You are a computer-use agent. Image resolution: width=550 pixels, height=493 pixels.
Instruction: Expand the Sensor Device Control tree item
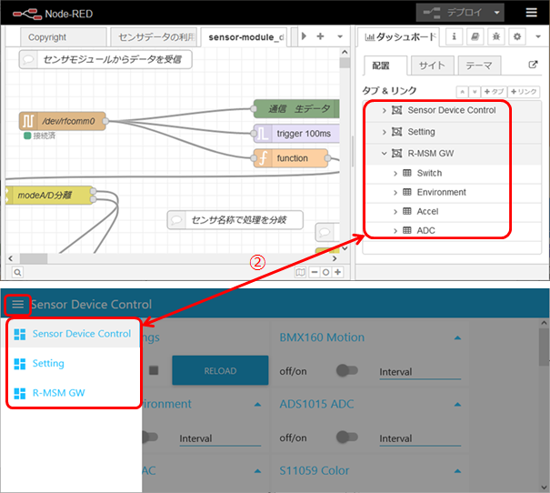(x=385, y=110)
